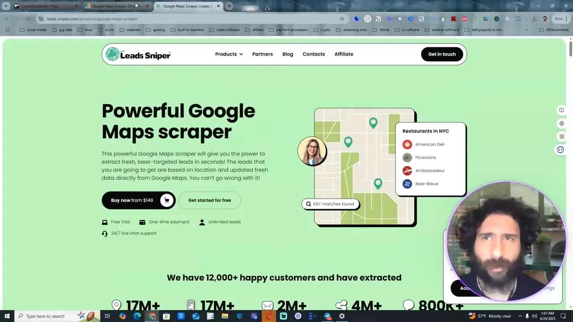Click the Error Chrome menu button
The width and height of the screenshot is (573, 322).
(561, 19)
